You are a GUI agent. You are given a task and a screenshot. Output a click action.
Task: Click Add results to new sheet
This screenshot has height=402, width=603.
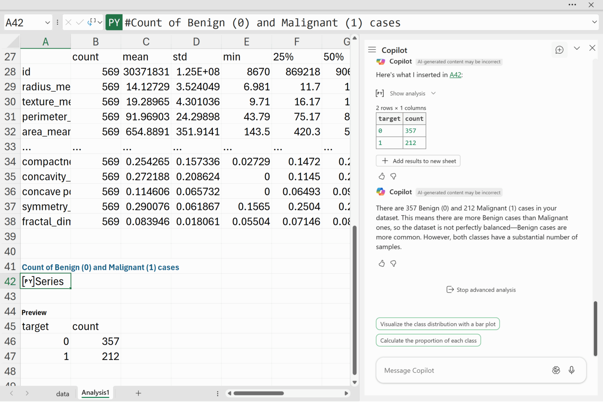tap(418, 161)
